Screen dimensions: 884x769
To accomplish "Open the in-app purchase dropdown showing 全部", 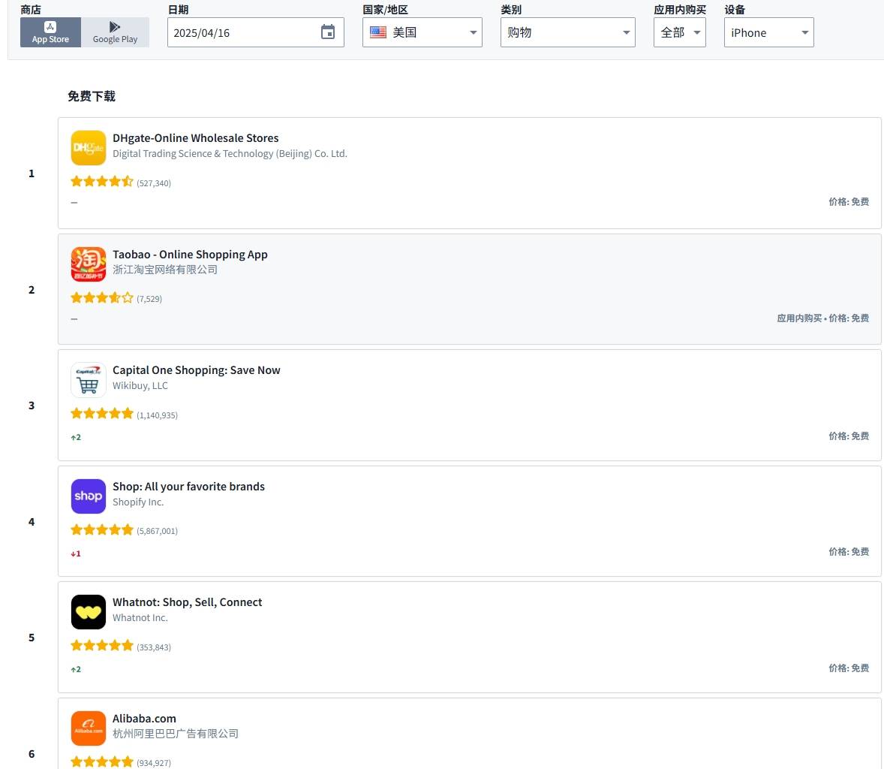I will [x=679, y=32].
